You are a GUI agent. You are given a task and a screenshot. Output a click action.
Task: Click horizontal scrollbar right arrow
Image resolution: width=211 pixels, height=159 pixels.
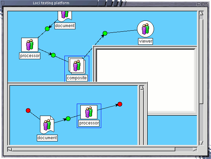click(195, 149)
